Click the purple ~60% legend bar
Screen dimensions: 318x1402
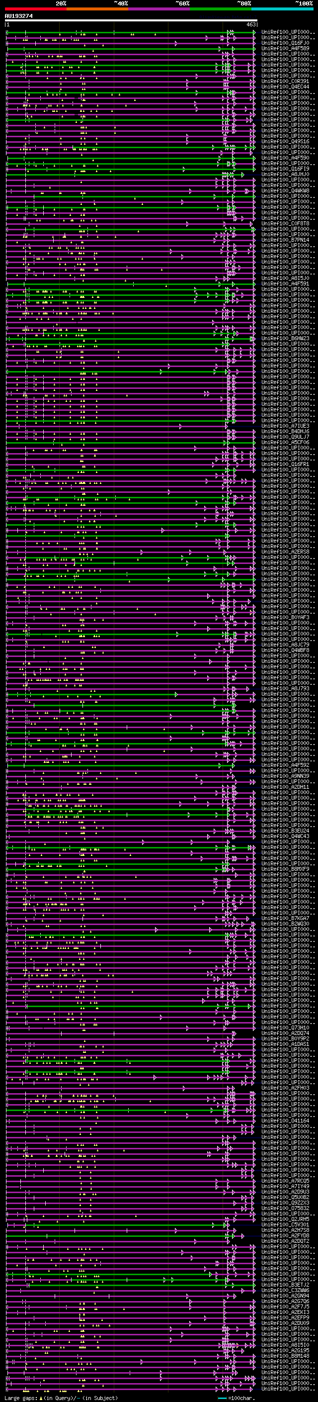click(x=159, y=9)
